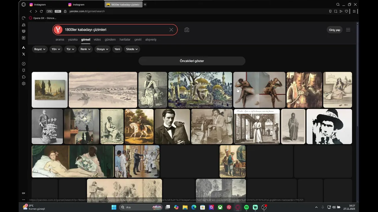
Task: Open the framed landscape painting thumbnail
Action: pos(50,90)
